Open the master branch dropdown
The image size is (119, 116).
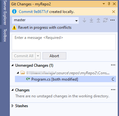[x=45, y=20]
